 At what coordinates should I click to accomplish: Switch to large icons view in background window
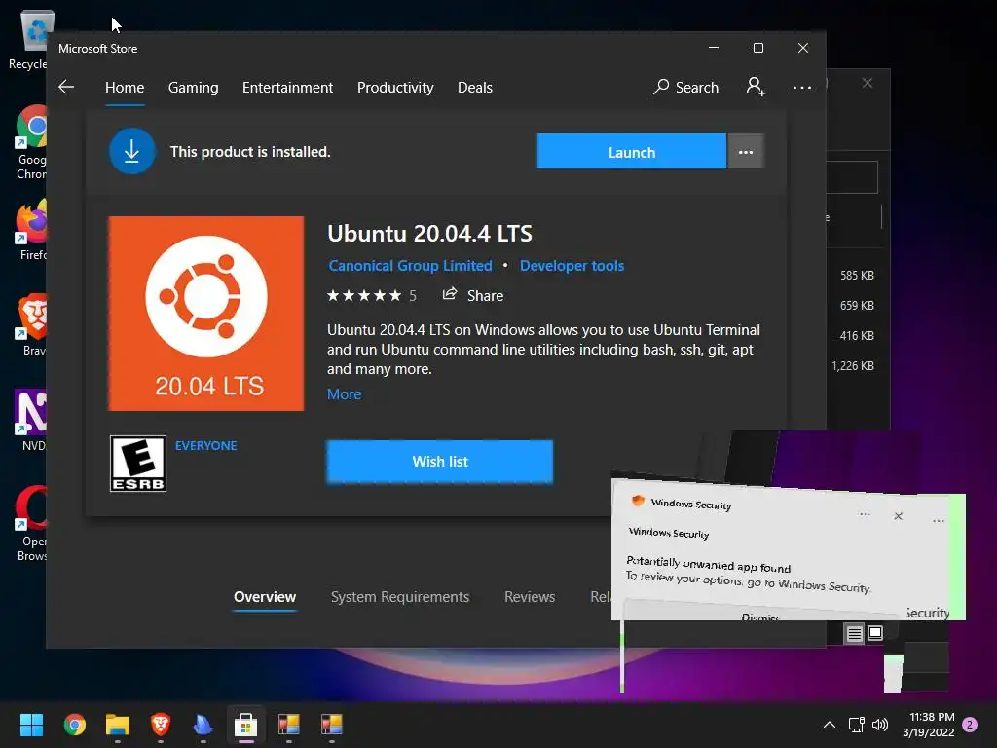875,633
